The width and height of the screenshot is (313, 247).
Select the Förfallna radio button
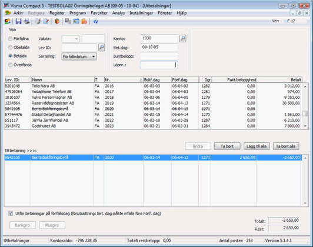[10, 39]
